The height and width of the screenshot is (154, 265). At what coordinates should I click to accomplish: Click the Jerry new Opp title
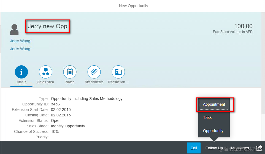(x=47, y=26)
